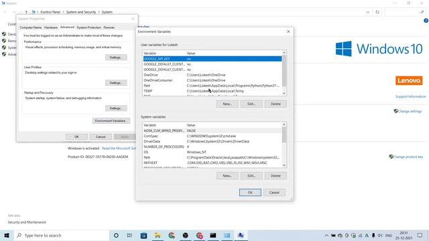Click the taskbar Type here to search box
Viewport: 429px width, 241px height.
[x=61, y=235]
